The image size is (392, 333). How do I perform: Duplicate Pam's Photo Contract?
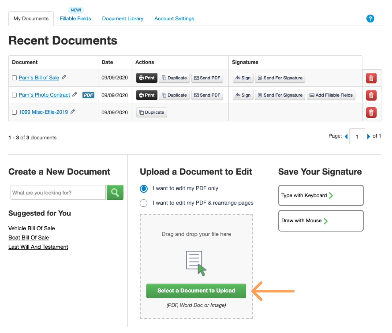point(174,95)
